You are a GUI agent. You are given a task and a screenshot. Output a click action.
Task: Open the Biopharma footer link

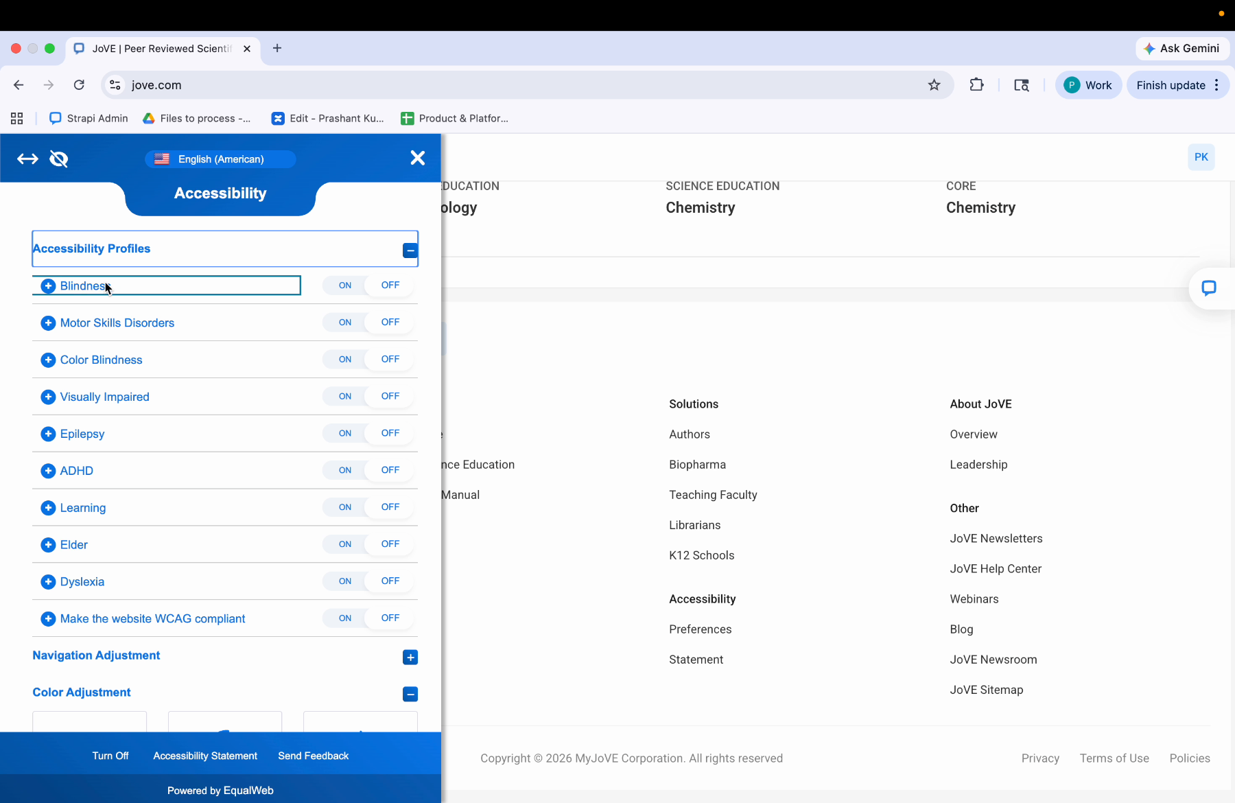697,465
